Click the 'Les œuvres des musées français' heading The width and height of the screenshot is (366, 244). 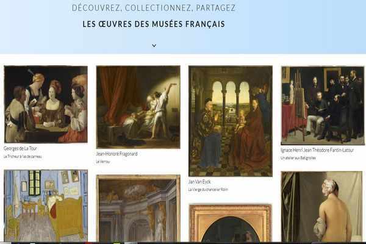(154, 24)
